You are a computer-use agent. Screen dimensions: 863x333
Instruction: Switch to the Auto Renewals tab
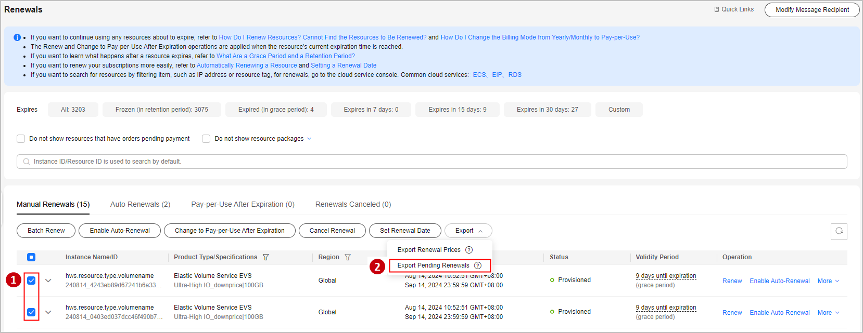coord(140,204)
